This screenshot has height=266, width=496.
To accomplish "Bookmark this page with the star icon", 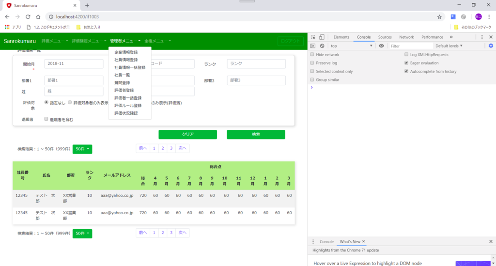I will point(439,17).
